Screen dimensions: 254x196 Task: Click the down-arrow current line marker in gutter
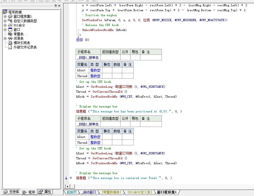click(66, 178)
